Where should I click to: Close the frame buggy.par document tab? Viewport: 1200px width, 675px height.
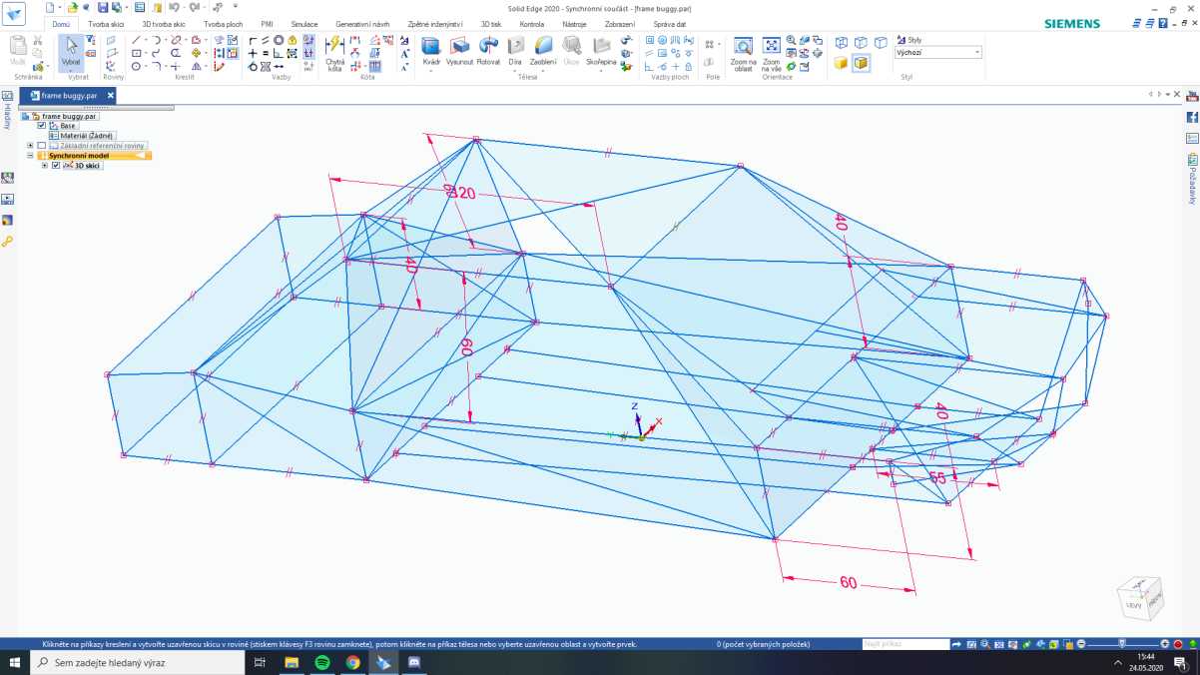[111, 96]
